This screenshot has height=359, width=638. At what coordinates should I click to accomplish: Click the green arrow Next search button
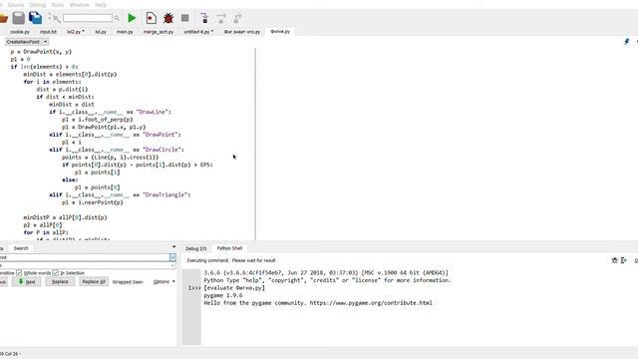click(27, 281)
